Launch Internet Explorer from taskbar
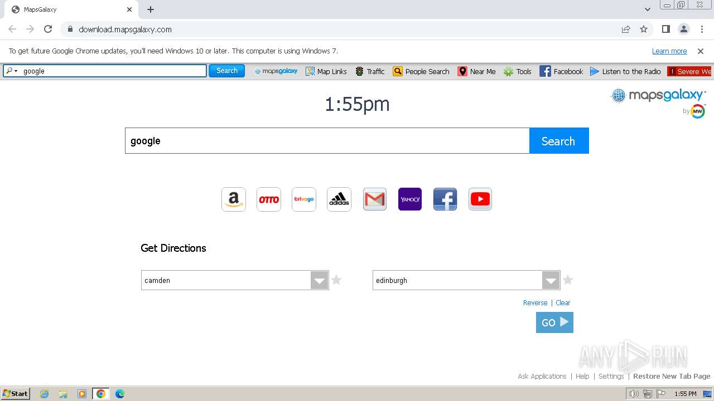The height and width of the screenshot is (401, 714). [x=44, y=394]
